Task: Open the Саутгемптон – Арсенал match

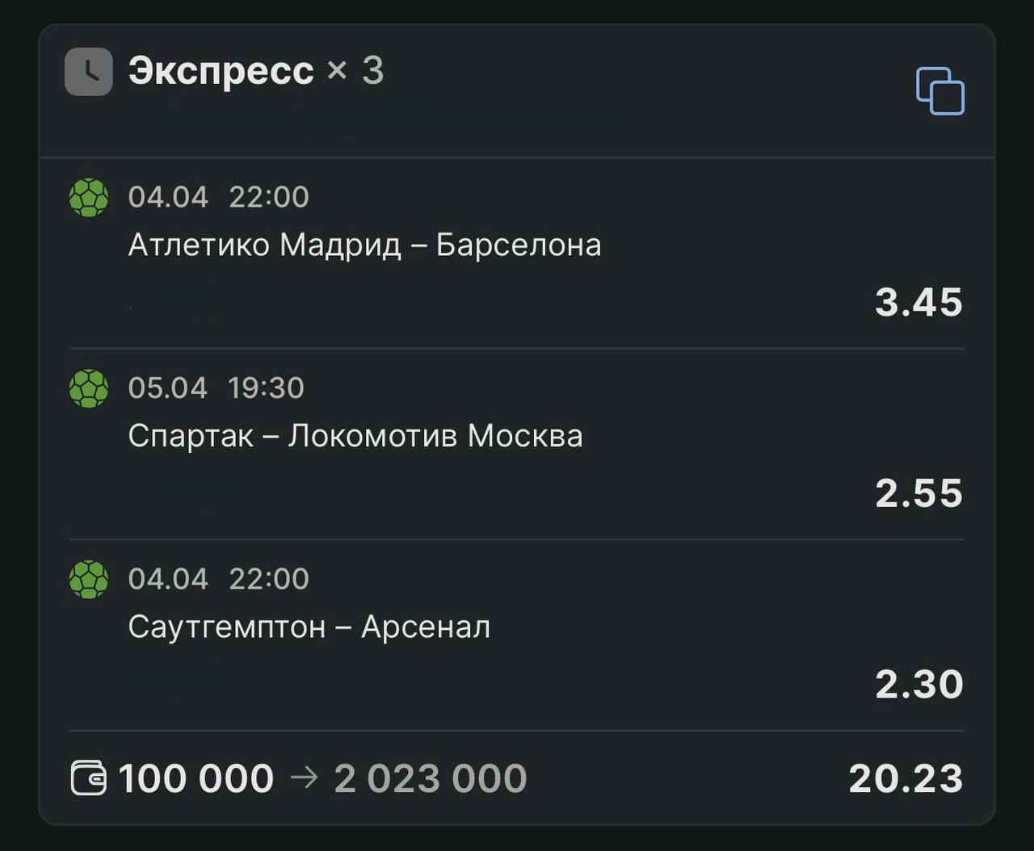Action: click(309, 627)
